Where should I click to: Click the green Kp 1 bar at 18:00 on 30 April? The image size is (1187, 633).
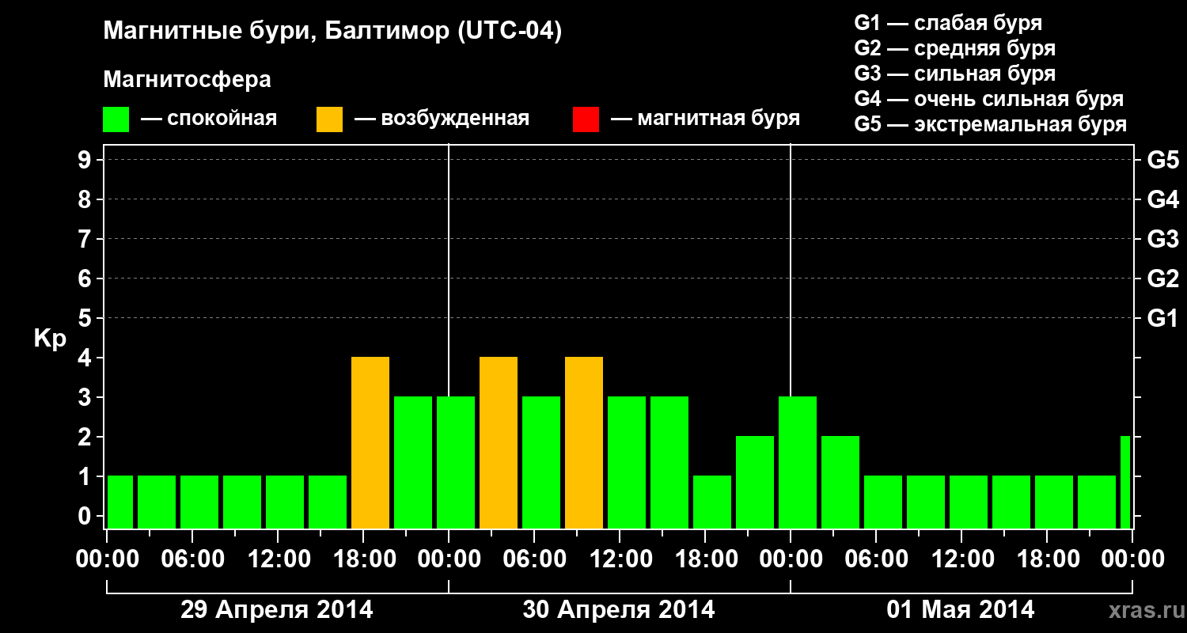pos(712,502)
